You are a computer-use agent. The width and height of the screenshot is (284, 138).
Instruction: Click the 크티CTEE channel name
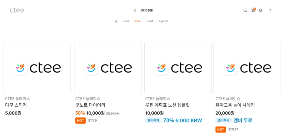(146, 11)
